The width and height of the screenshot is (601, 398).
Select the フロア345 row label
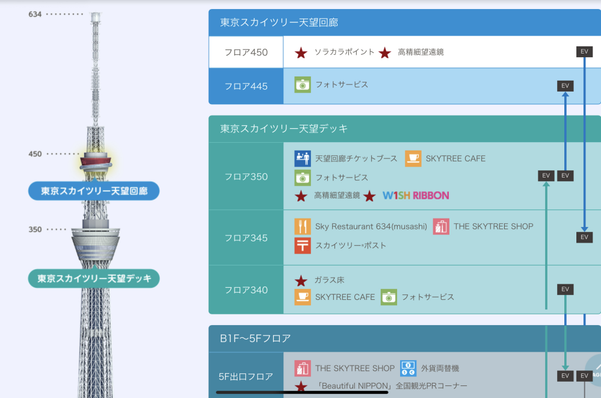[x=246, y=238]
